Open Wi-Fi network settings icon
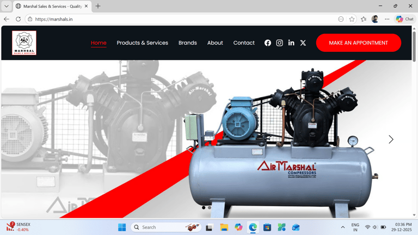Screen dimensions: 418x235 point(367,227)
